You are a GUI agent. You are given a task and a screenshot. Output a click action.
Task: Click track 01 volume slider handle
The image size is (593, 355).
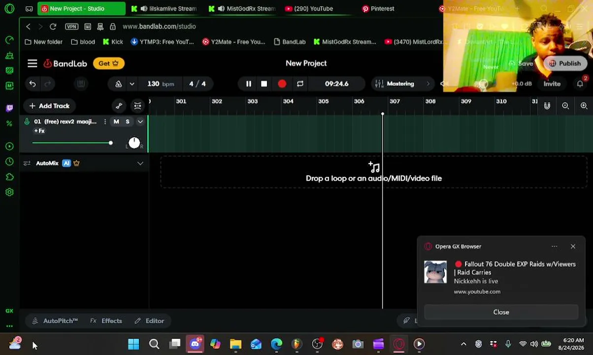(x=110, y=143)
